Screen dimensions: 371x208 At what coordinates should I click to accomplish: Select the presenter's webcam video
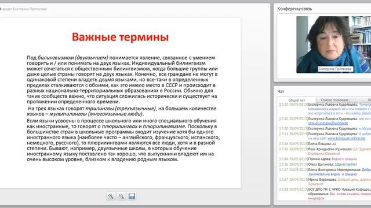pos(334,44)
